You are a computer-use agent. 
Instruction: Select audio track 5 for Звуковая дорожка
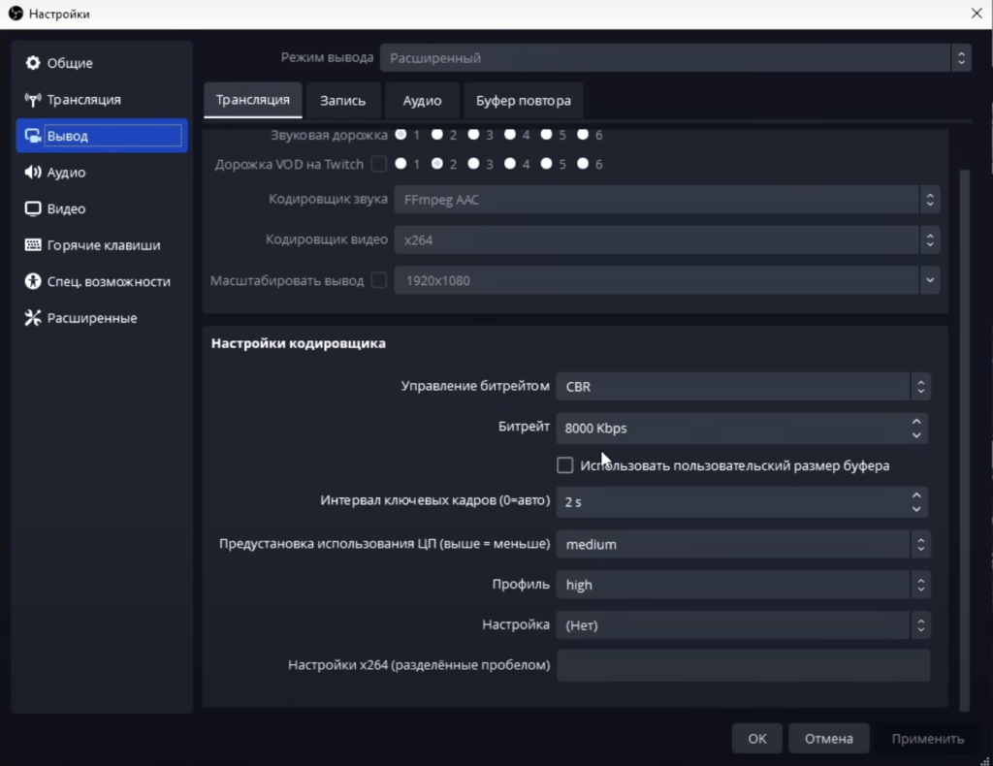coord(547,134)
